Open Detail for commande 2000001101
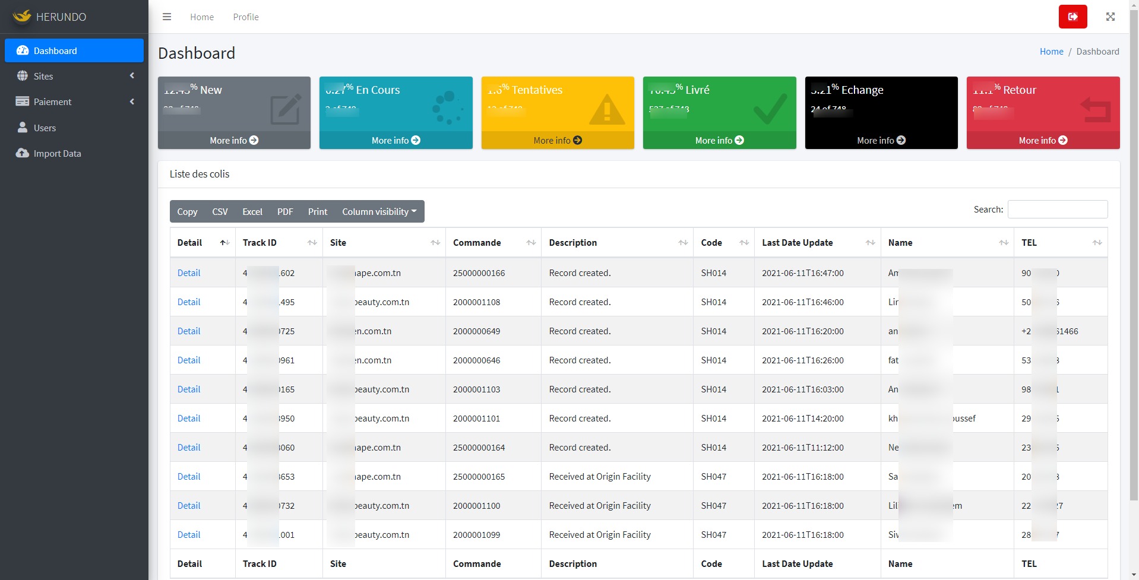The image size is (1139, 580). point(189,418)
